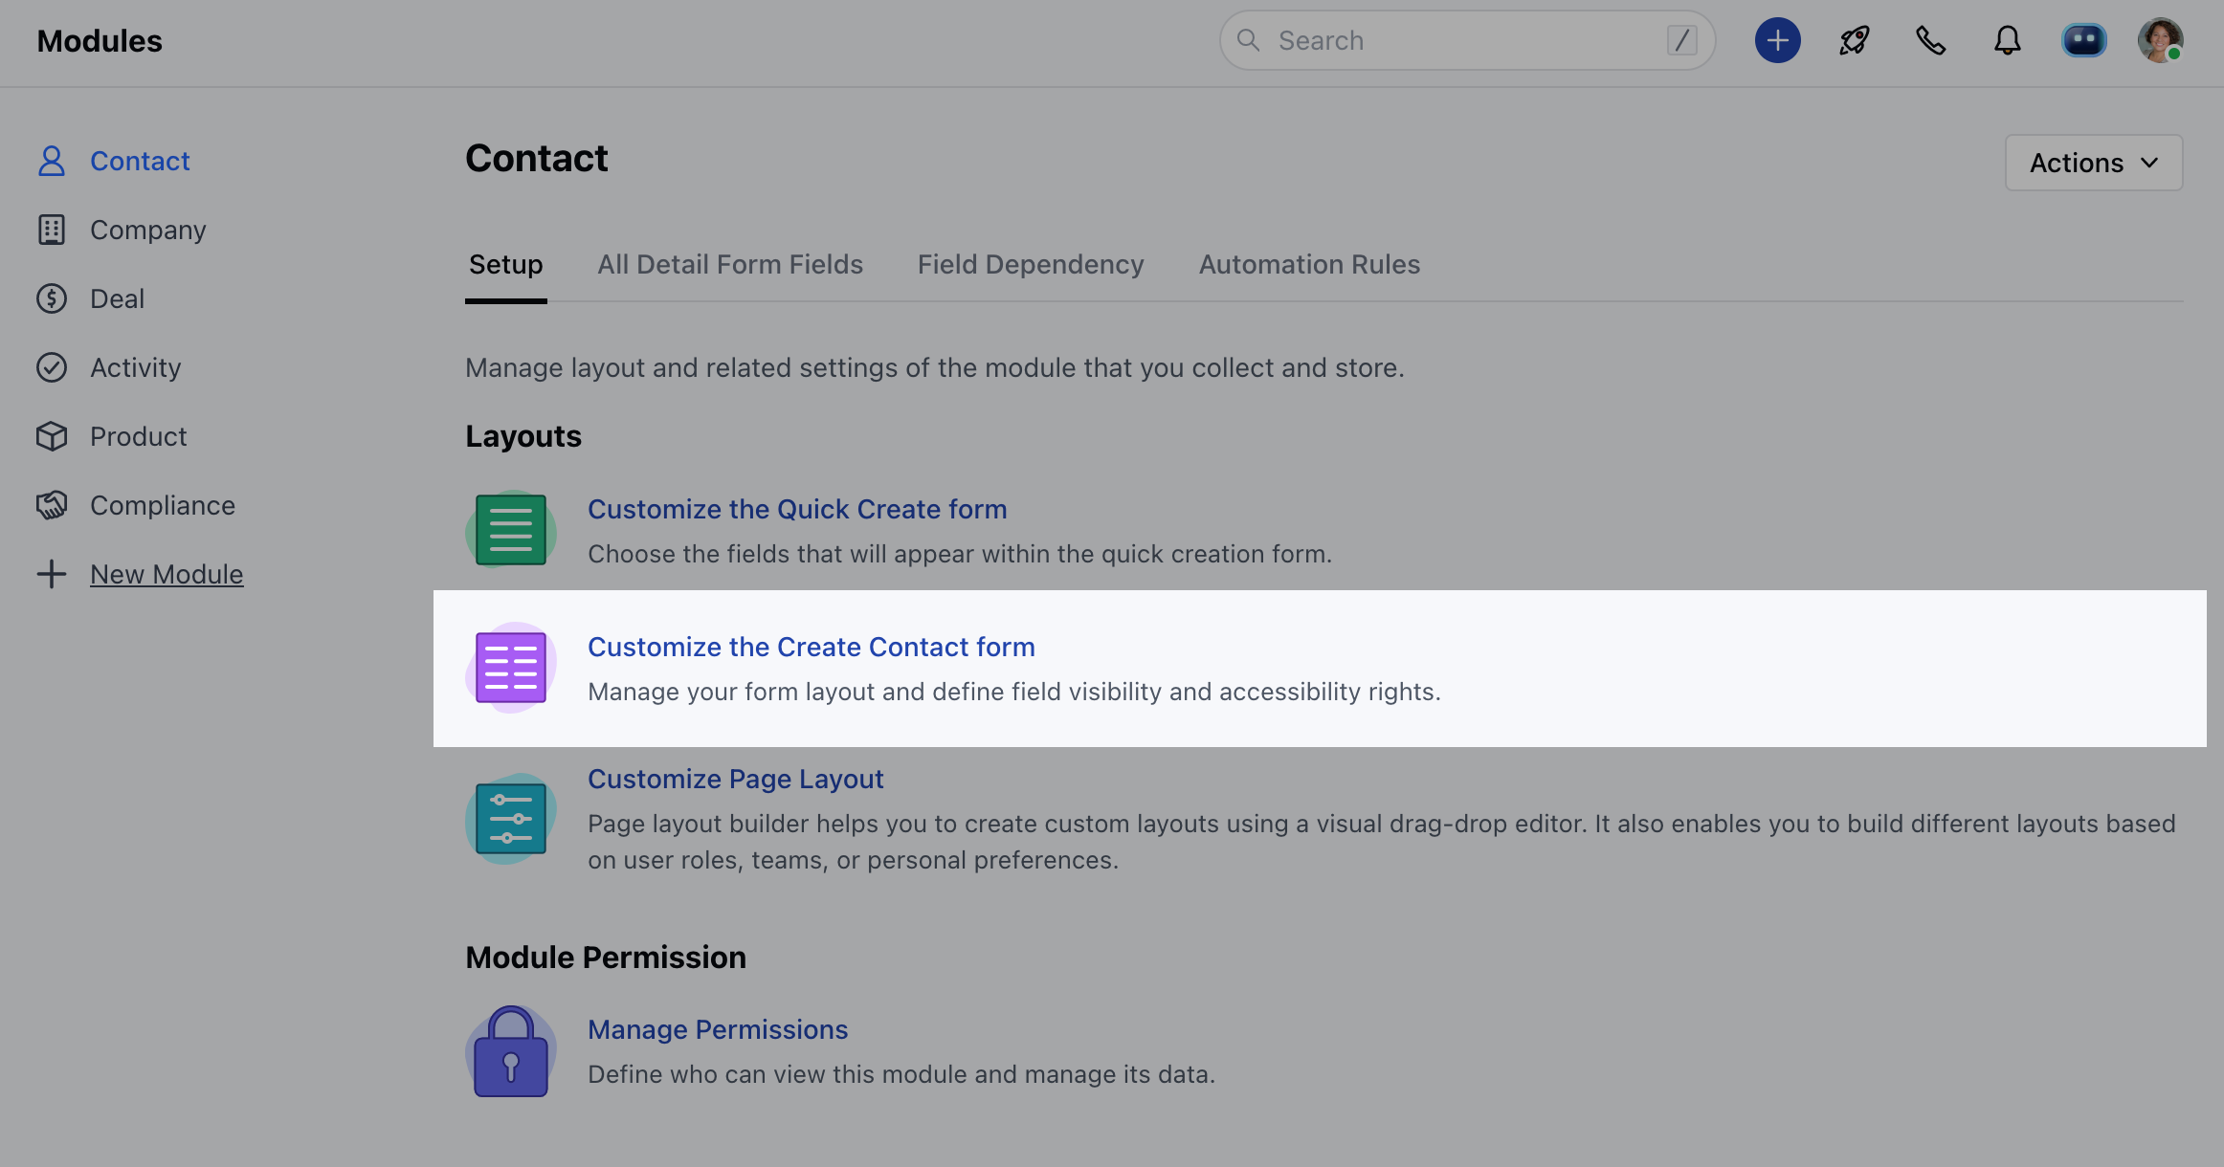Click the blue plus quick-add icon
Image resolution: width=2224 pixels, height=1167 pixels.
1777,41
